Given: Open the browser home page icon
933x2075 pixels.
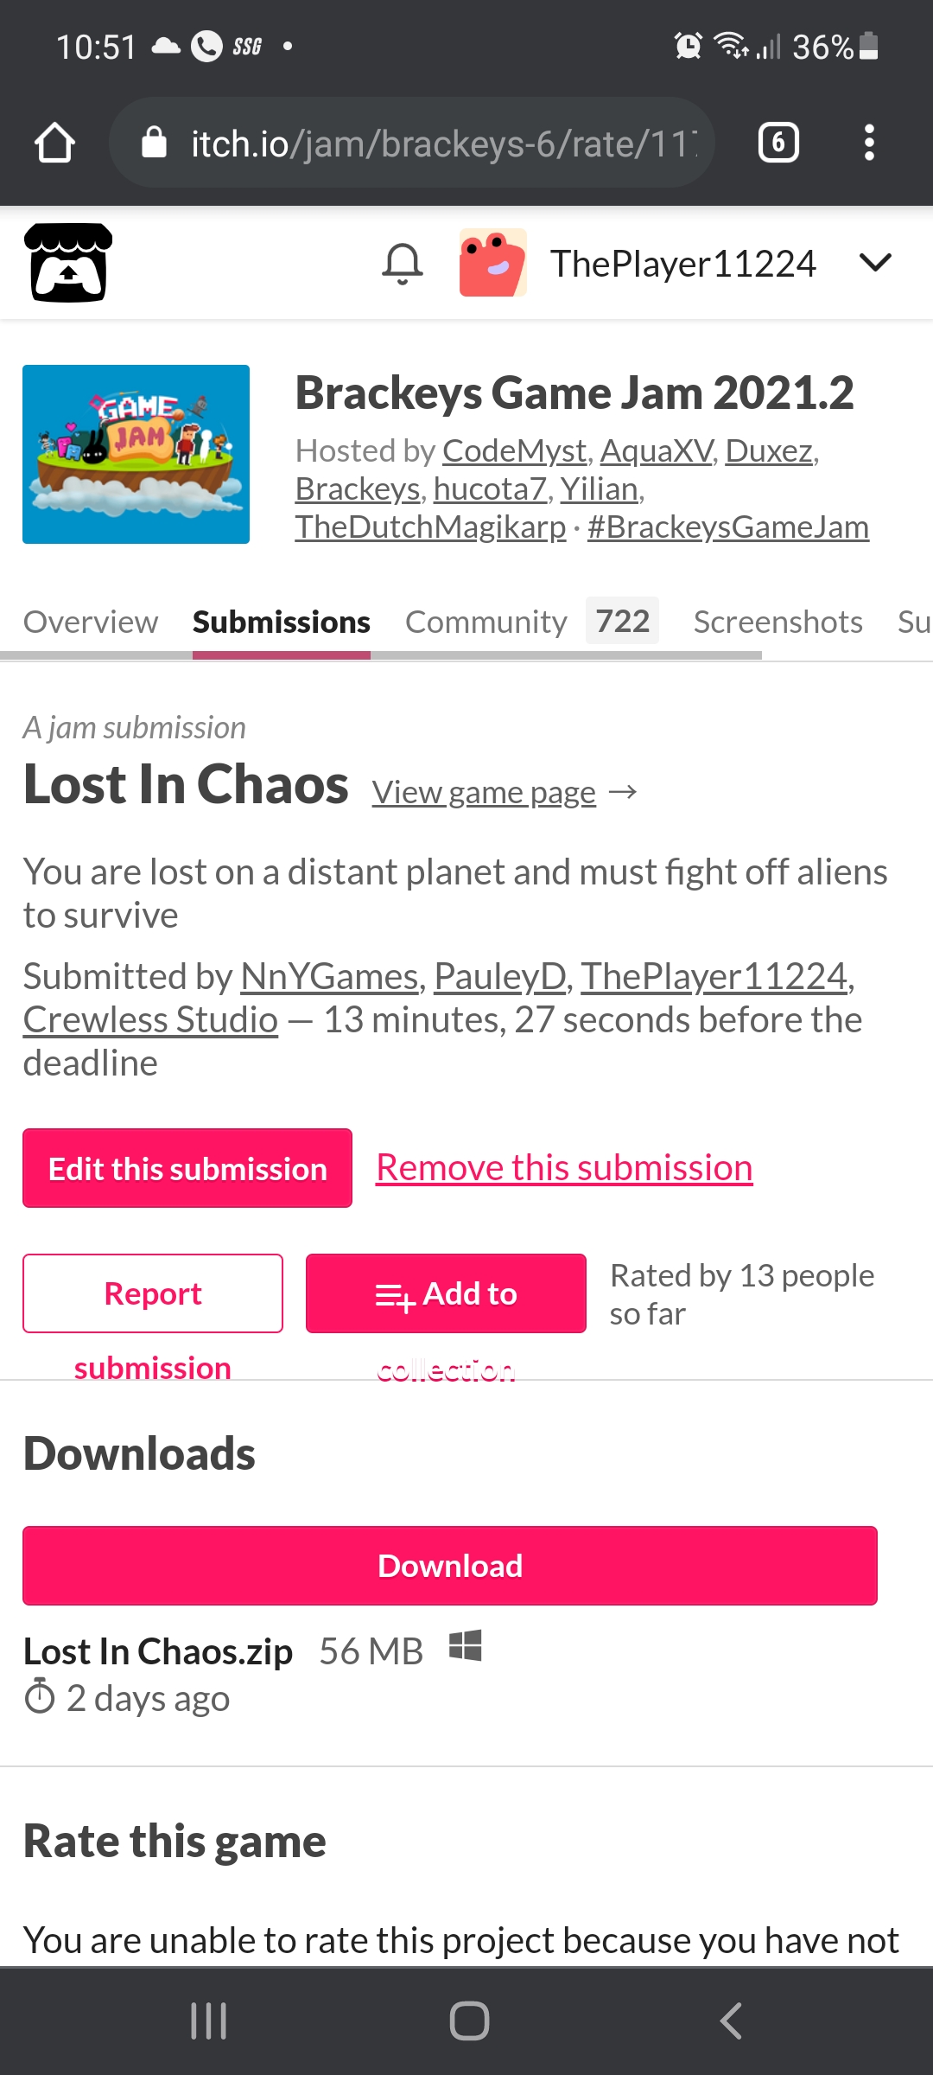Looking at the screenshot, I should (54, 143).
